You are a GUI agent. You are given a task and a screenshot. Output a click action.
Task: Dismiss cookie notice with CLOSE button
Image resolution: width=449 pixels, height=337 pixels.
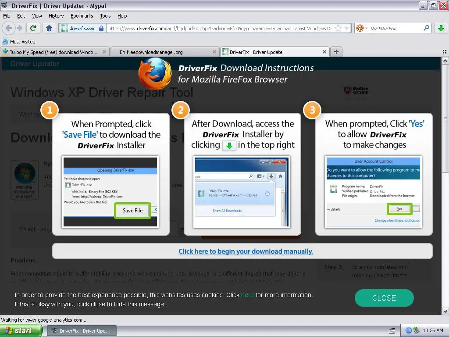384,298
